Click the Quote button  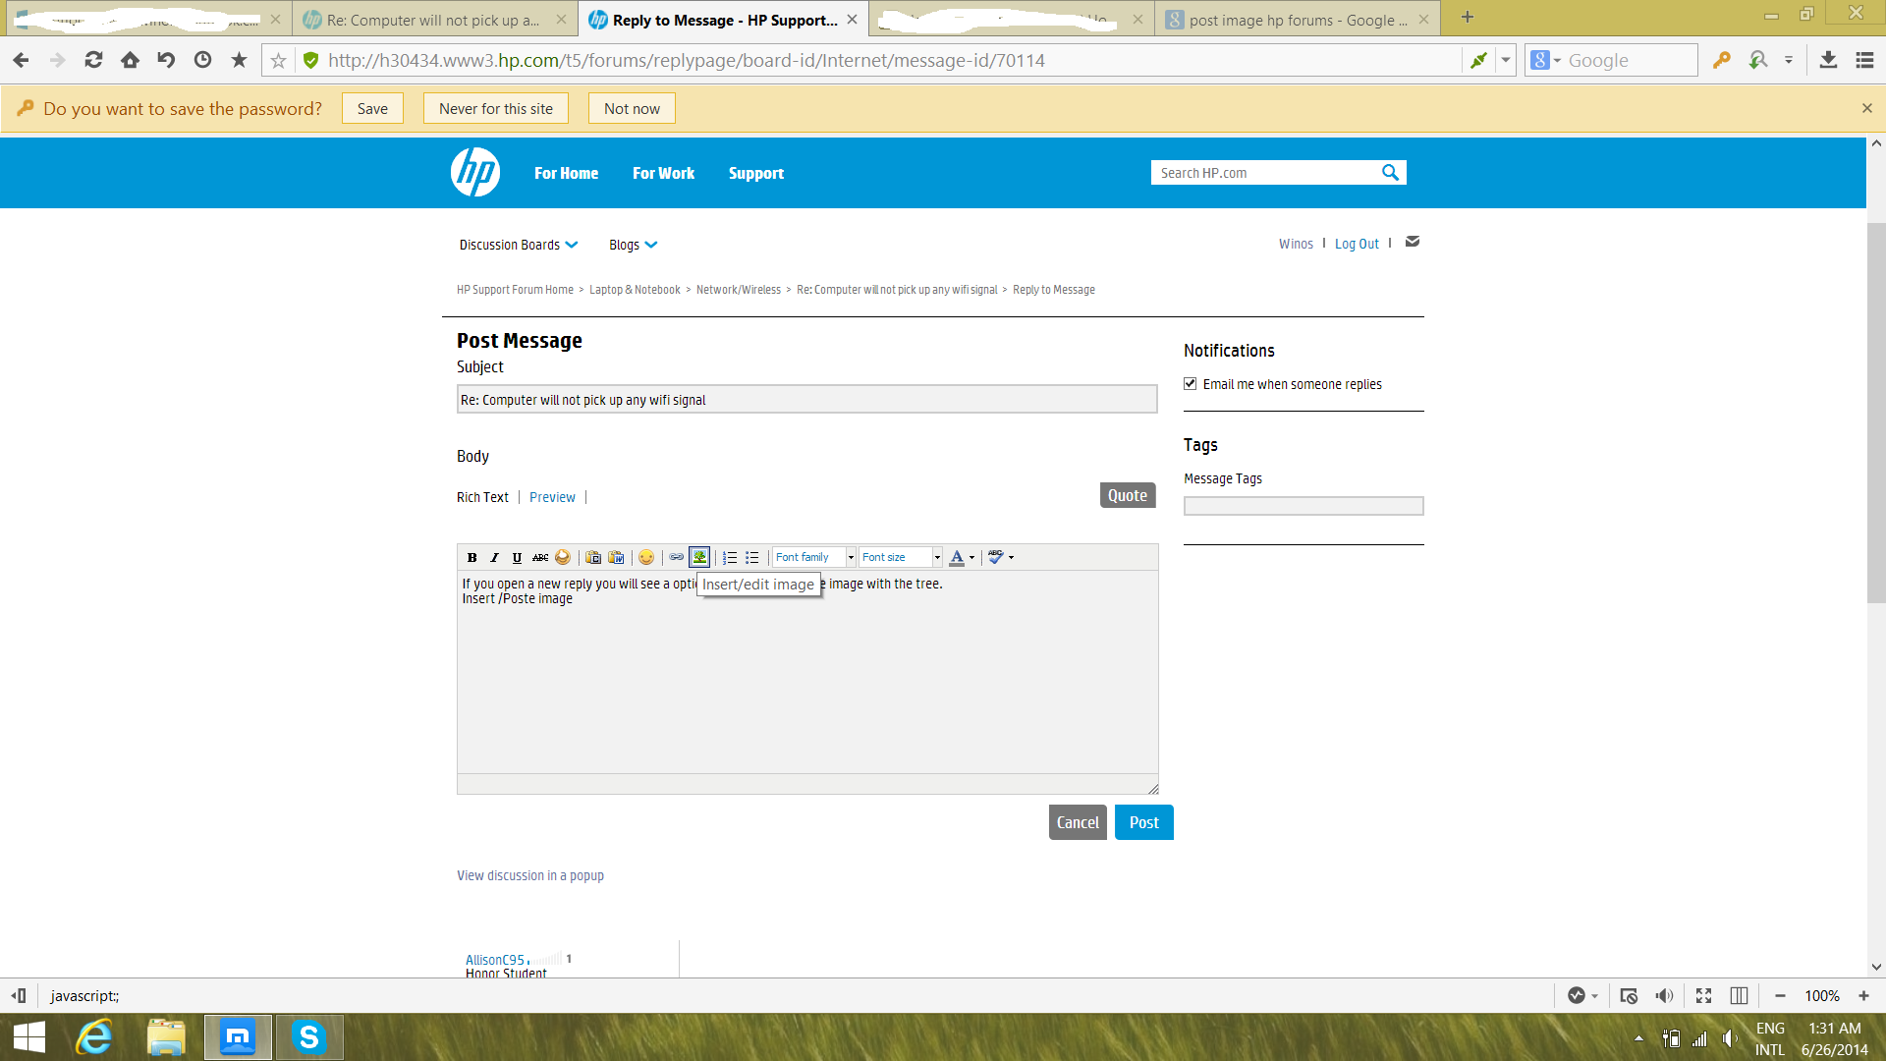tap(1127, 495)
